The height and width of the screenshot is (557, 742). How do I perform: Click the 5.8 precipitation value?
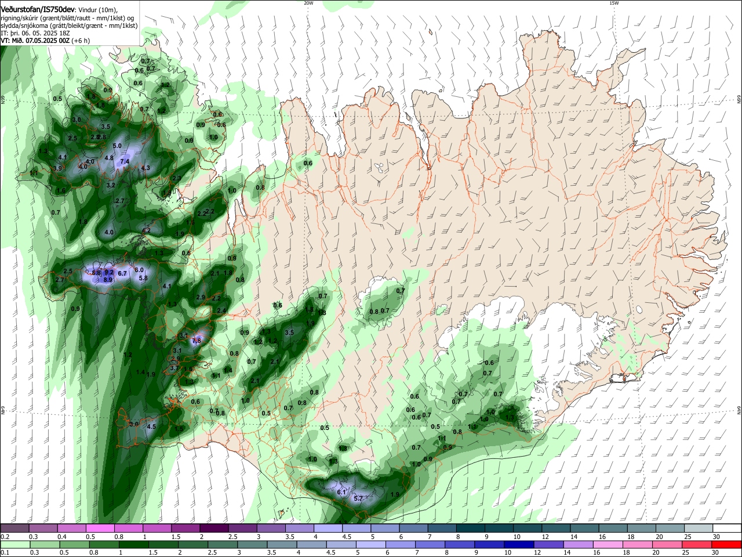(x=143, y=278)
